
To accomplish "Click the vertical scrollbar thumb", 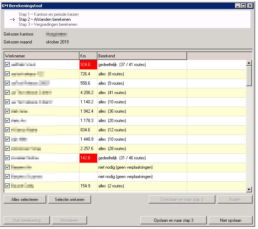I will pos(249,76).
